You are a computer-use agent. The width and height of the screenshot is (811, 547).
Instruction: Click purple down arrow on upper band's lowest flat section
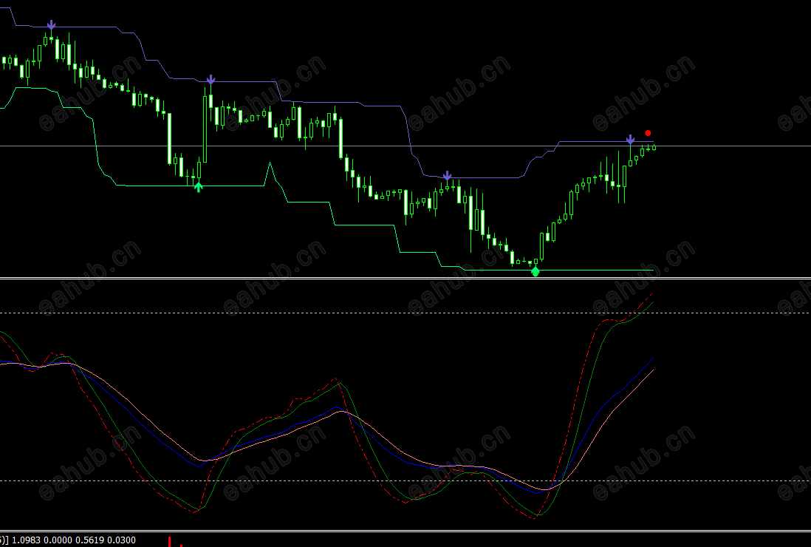pos(448,176)
